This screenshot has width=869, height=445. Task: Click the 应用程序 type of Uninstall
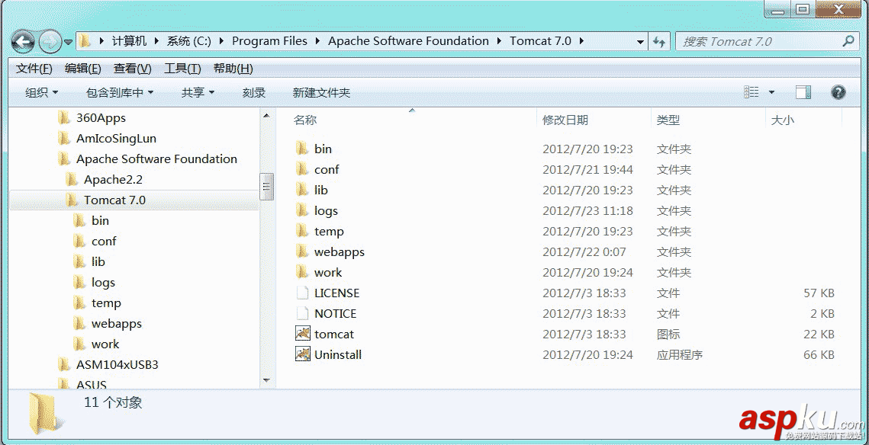pos(680,354)
